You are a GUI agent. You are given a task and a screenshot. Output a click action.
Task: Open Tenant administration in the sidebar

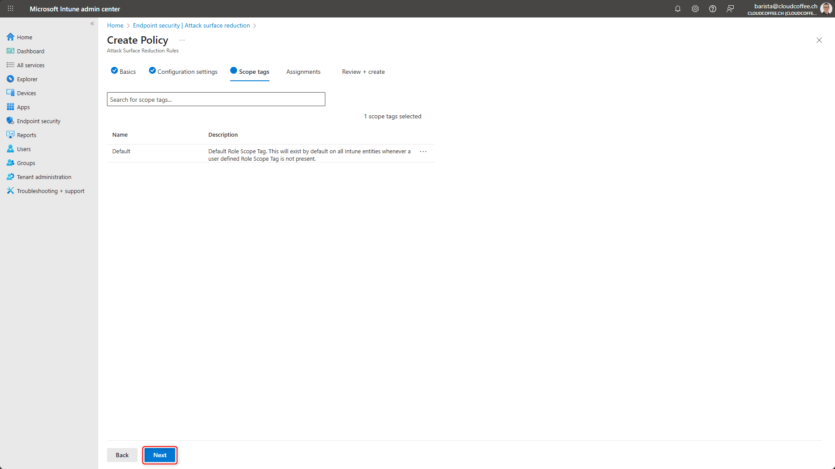tap(44, 177)
